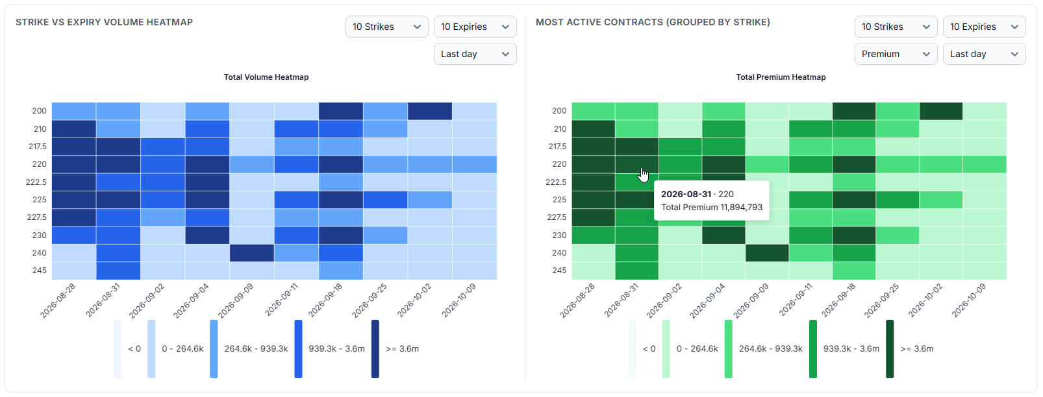The height and width of the screenshot is (397, 1043).
Task: Expand the Premium metric dropdown
Action: [896, 54]
